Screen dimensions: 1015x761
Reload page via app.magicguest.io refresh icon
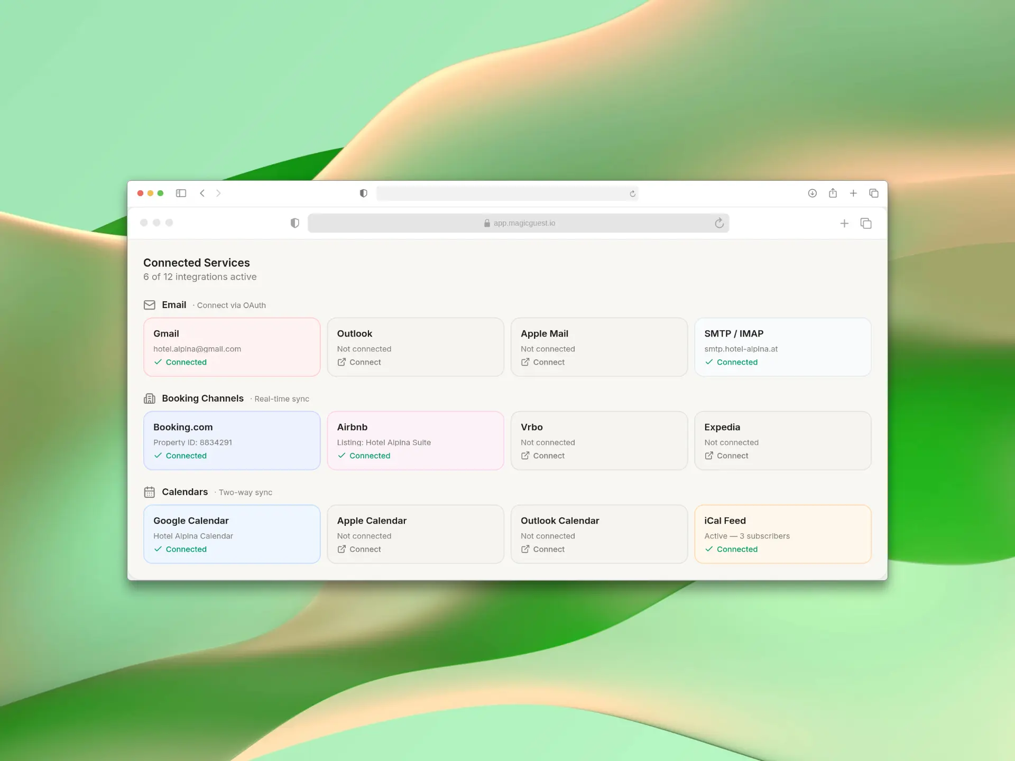(719, 223)
